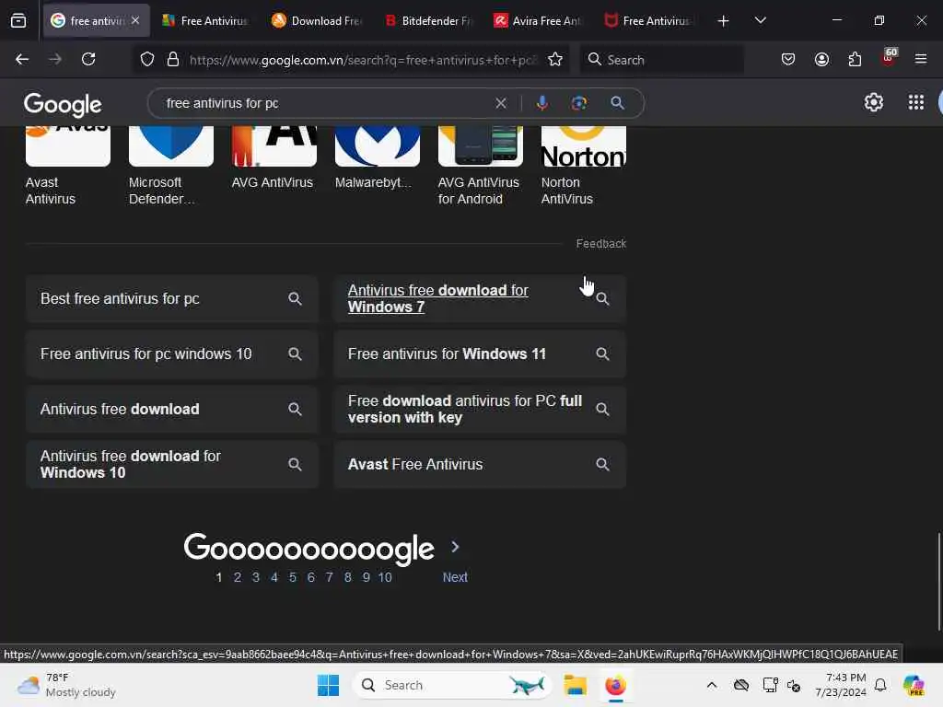This screenshot has width=943, height=707.
Task: Click the Firefox toolbar Search box
Action: tap(661, 60)
